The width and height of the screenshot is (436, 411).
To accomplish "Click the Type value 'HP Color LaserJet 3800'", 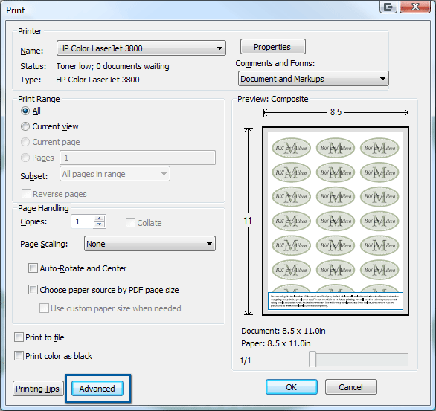I will [x=97, y=80].
